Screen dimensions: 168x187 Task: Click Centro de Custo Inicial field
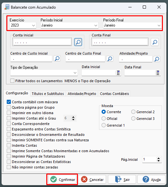tap(31, 59)
